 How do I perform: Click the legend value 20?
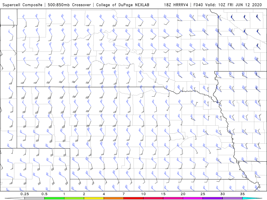pyautogui.click(x=183, y=194)
